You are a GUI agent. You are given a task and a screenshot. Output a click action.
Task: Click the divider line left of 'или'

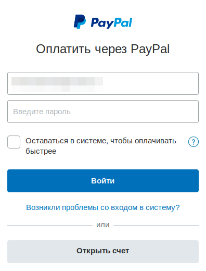coord(50,226)
